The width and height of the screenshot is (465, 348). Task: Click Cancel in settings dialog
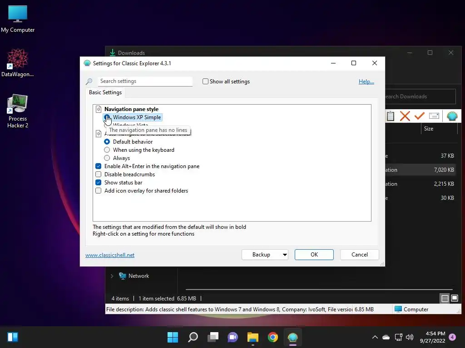pyautogui.click(x=360, y=255)
